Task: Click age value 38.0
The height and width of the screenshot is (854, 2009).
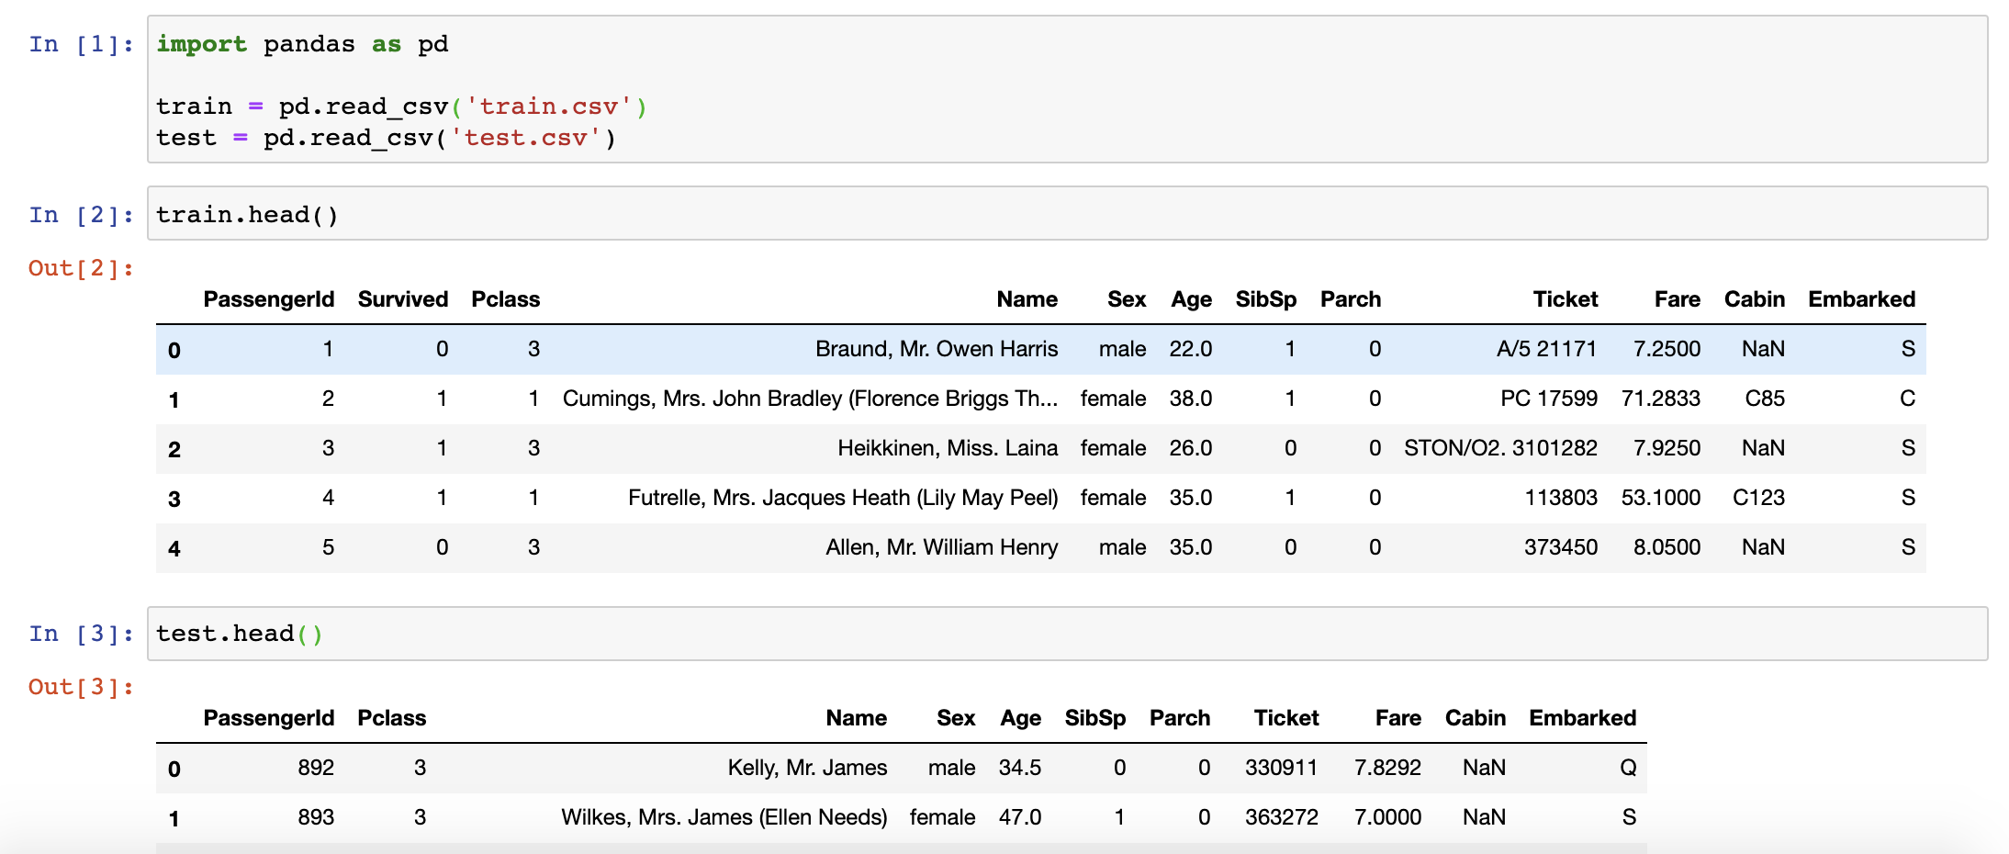Action: pyautogui.click(x=1191, y=399)
